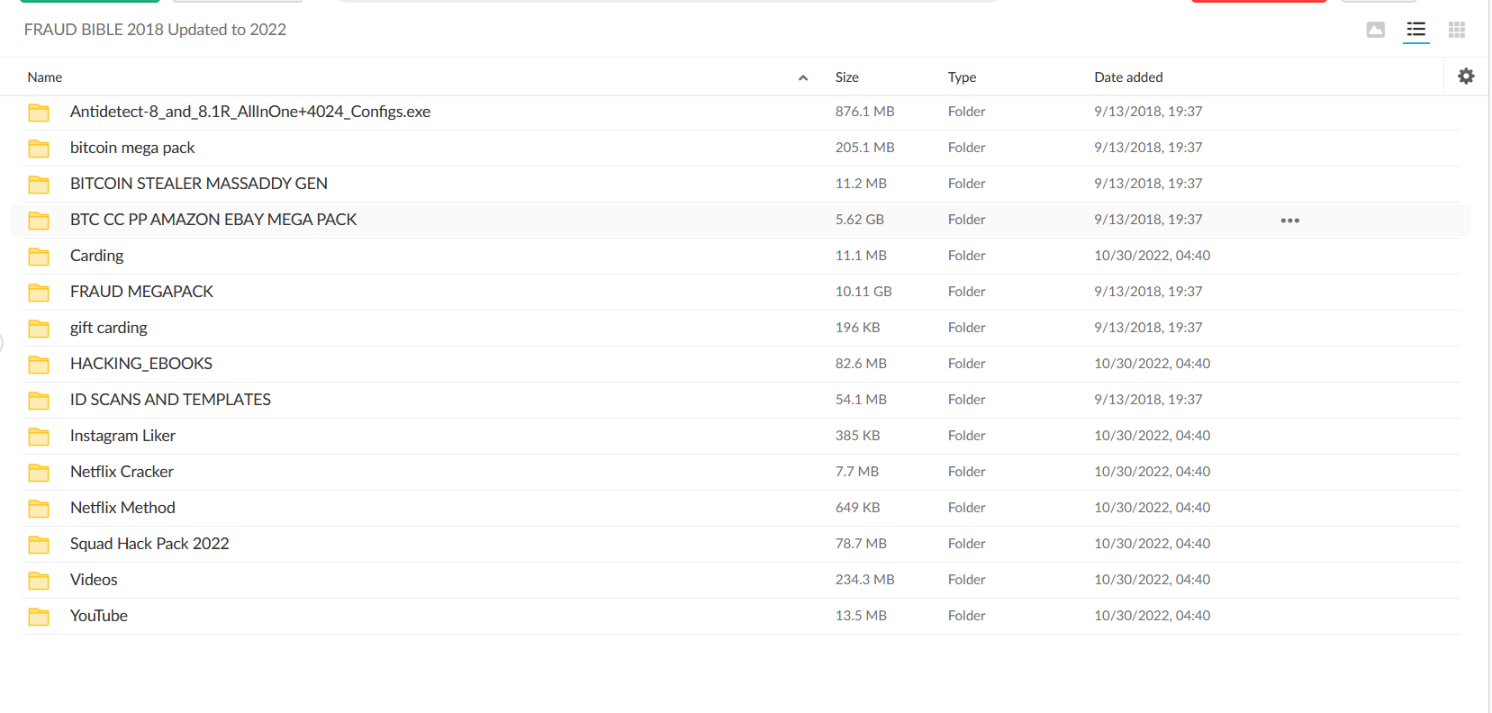This screenshot has width=1492, height=713.
Task: Open the column settings gear
Action: (x=1466, y=77)
